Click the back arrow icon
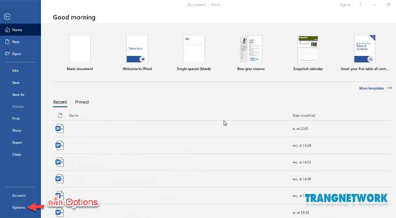This screenshot has height=218, width=396. click(7, 17)
